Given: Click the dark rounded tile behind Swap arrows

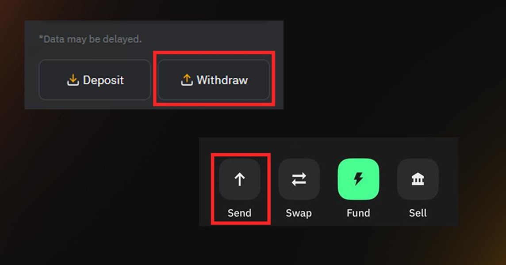Looking at the screenshot, I should 299,179.
